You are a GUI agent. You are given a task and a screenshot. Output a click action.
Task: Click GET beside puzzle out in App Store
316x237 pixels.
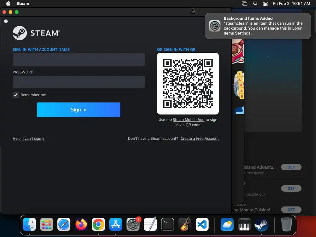291,189
